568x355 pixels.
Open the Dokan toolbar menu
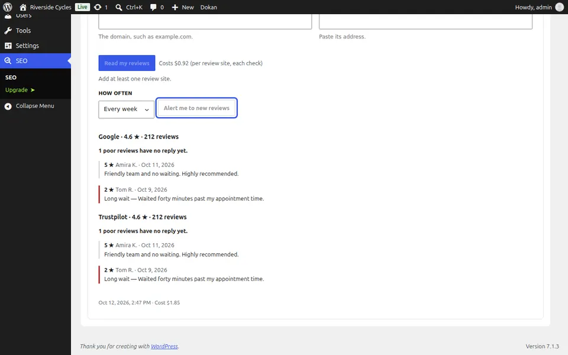(x=209, y=7)
